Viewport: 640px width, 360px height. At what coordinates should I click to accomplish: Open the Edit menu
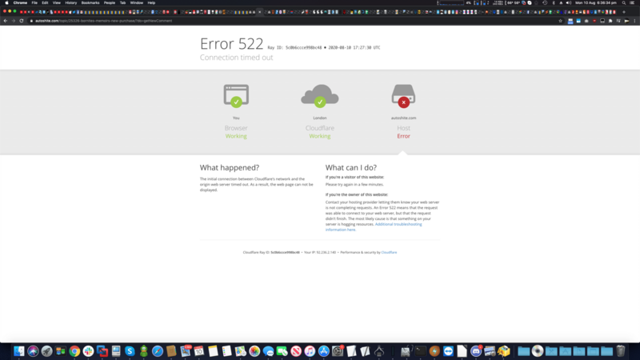tap(45, 3)
